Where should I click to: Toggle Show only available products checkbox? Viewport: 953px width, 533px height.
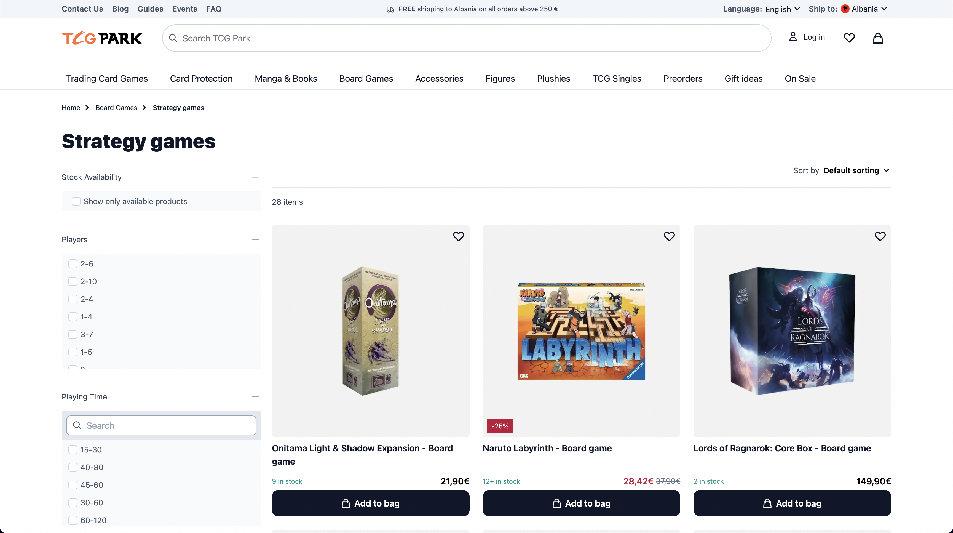click(x=75, y=201)
